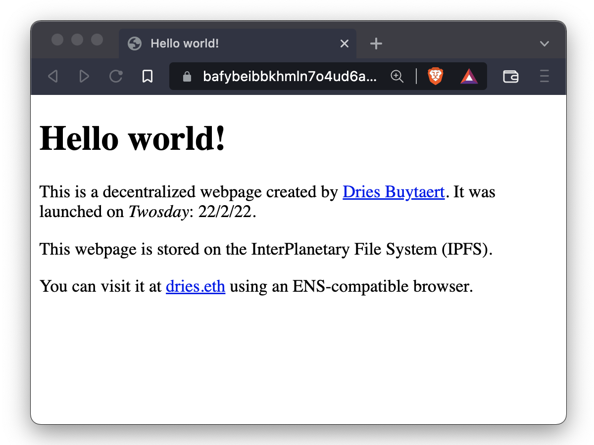Viewport: 594px width, 445px height.
Task: View site security via padlock icon
Action: click(x=187, y=76)
